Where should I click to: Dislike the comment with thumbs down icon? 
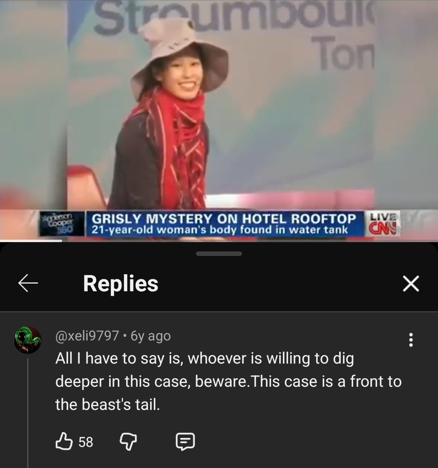click(x=128, y=442)
